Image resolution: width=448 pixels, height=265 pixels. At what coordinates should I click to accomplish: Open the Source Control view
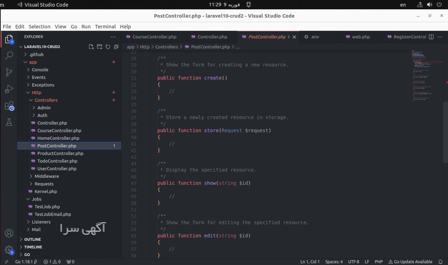coord(9,72)
